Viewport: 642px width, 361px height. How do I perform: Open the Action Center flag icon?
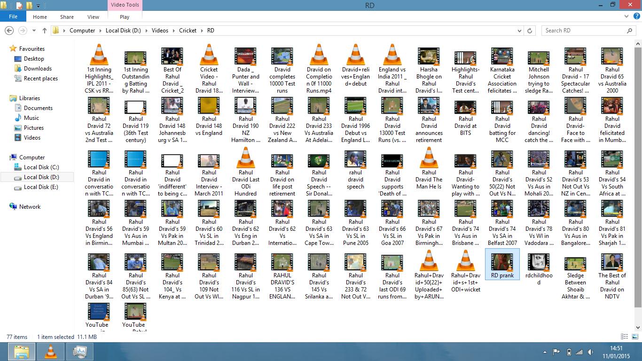click(x=556, y=352)
